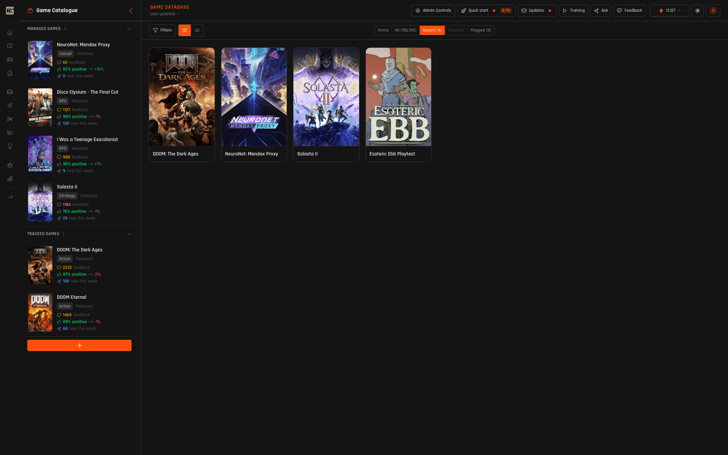Toggle the light/dark theme button
The image size is (728, 455).
[x=697, y=11]
